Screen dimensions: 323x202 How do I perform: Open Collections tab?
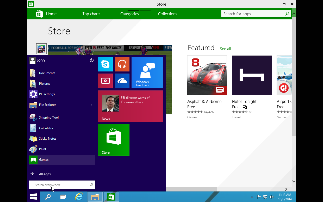pyautogui.click(x=168, y=14)
